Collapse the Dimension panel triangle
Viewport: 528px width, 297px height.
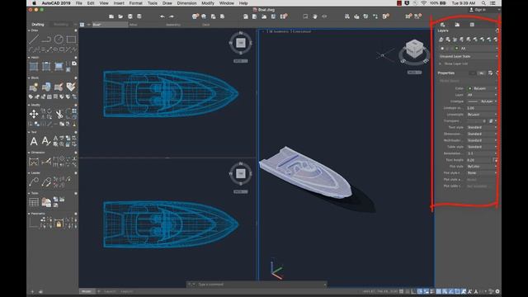(29, 153)
